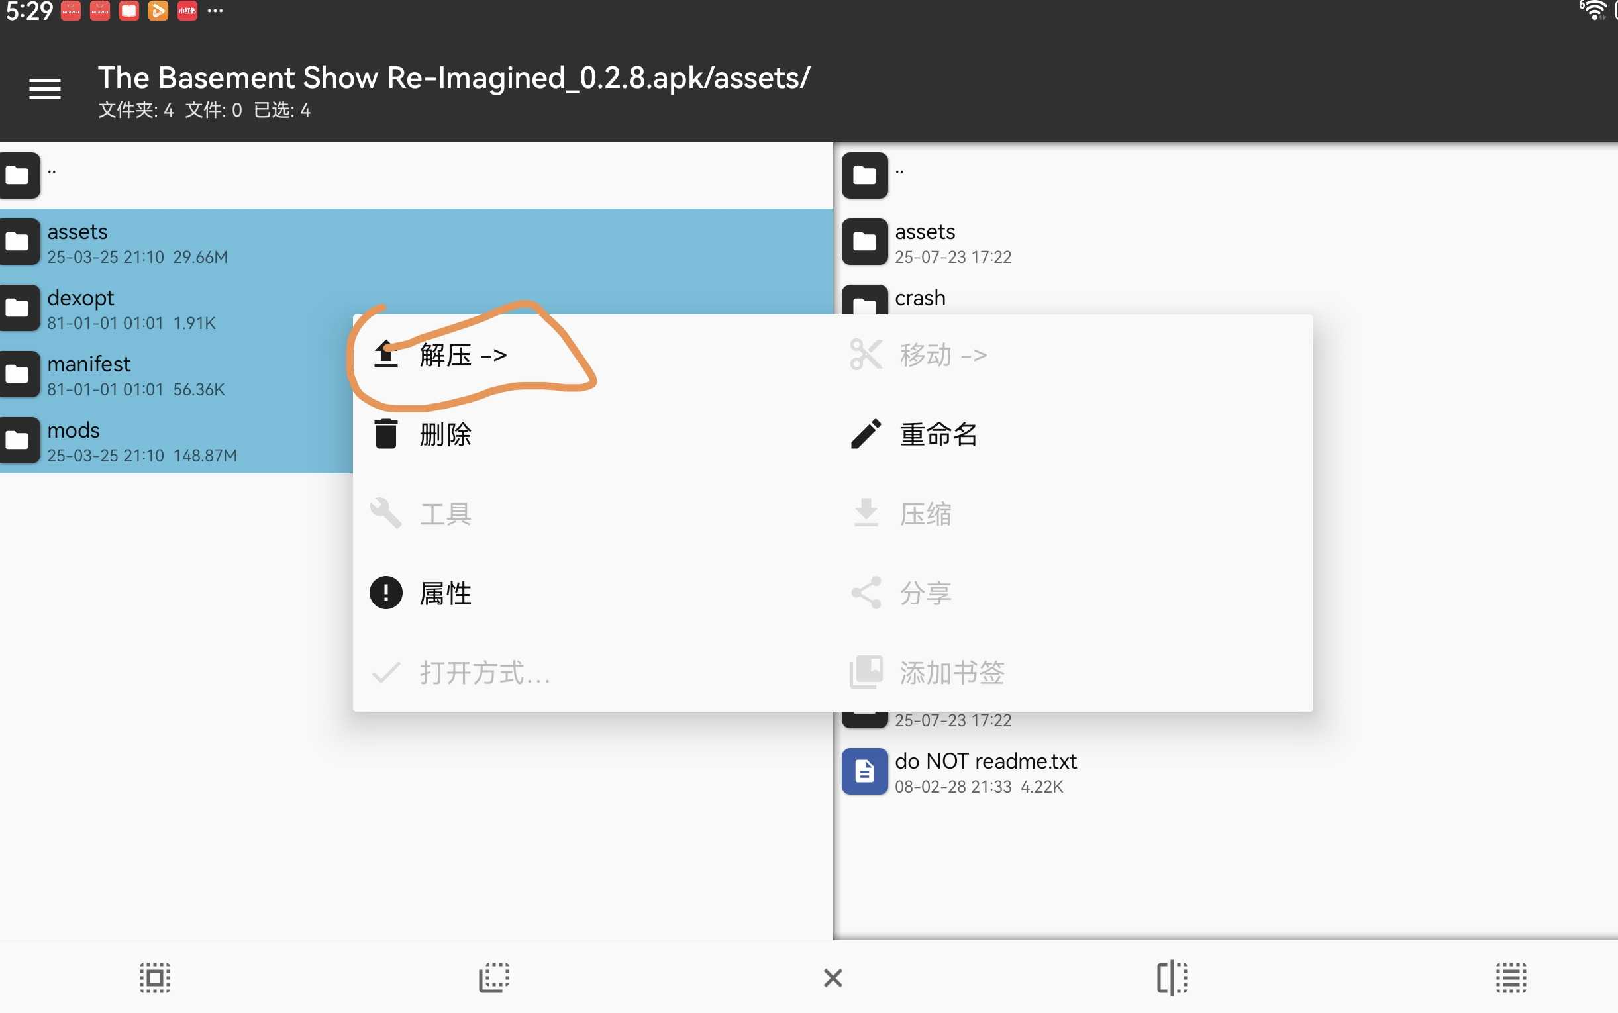Click folder icon beside mods
Viewport: 1618px width, 1013px height.
click(19, 441)
